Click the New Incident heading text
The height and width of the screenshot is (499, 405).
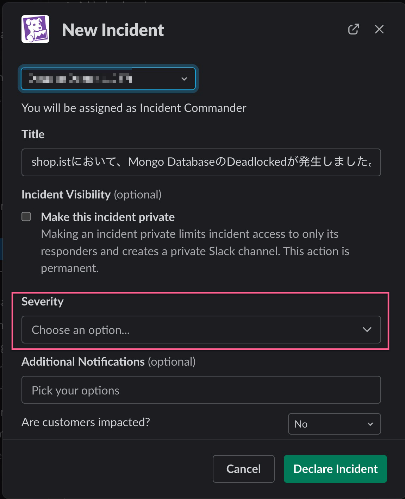tap(113, 30)
